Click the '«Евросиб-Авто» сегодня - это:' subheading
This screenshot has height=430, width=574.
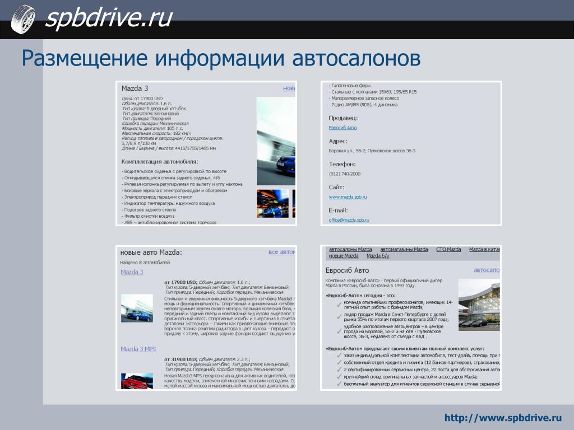point(360,296)
